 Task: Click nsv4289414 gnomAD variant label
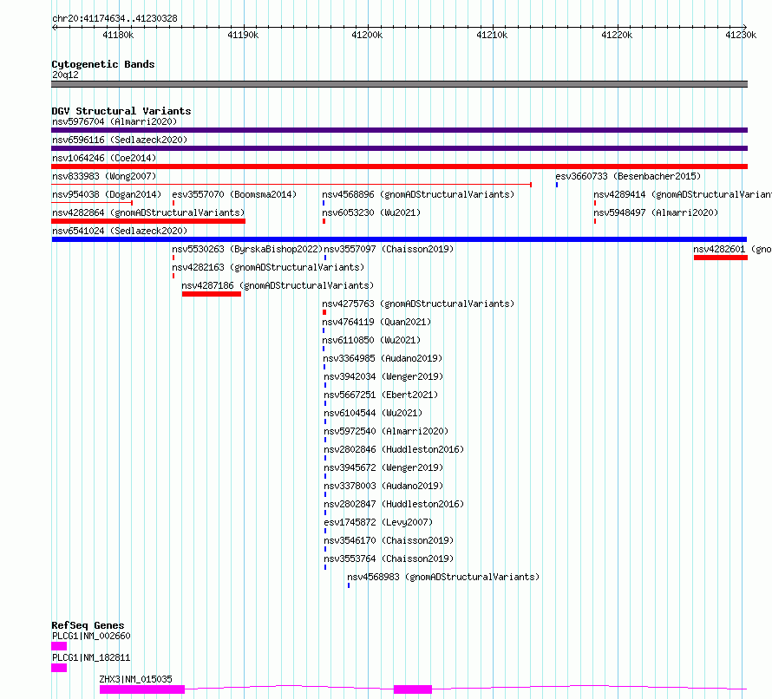pyautogui.click(x=683, y=194)
